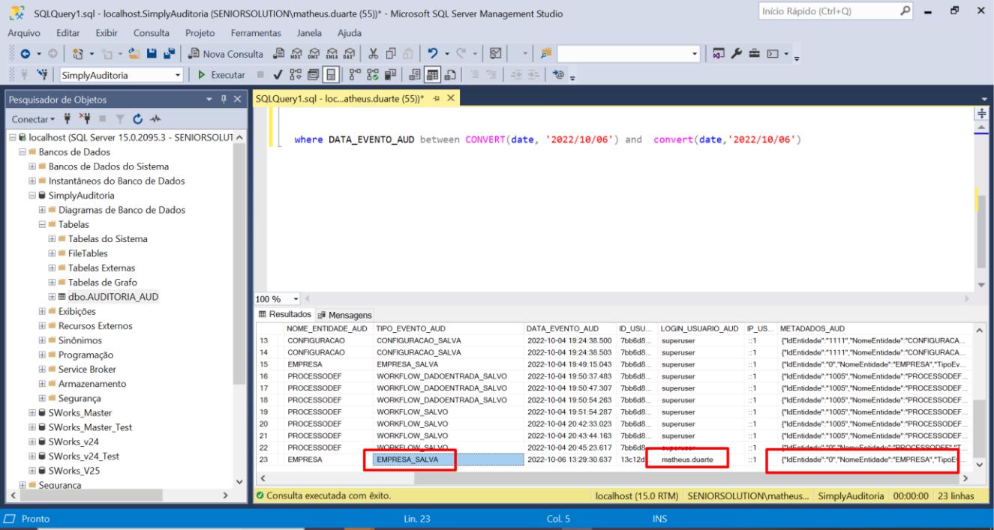Open the Ferramentas menu
Screen dimensions: 994x530
[x=256, y=33]
